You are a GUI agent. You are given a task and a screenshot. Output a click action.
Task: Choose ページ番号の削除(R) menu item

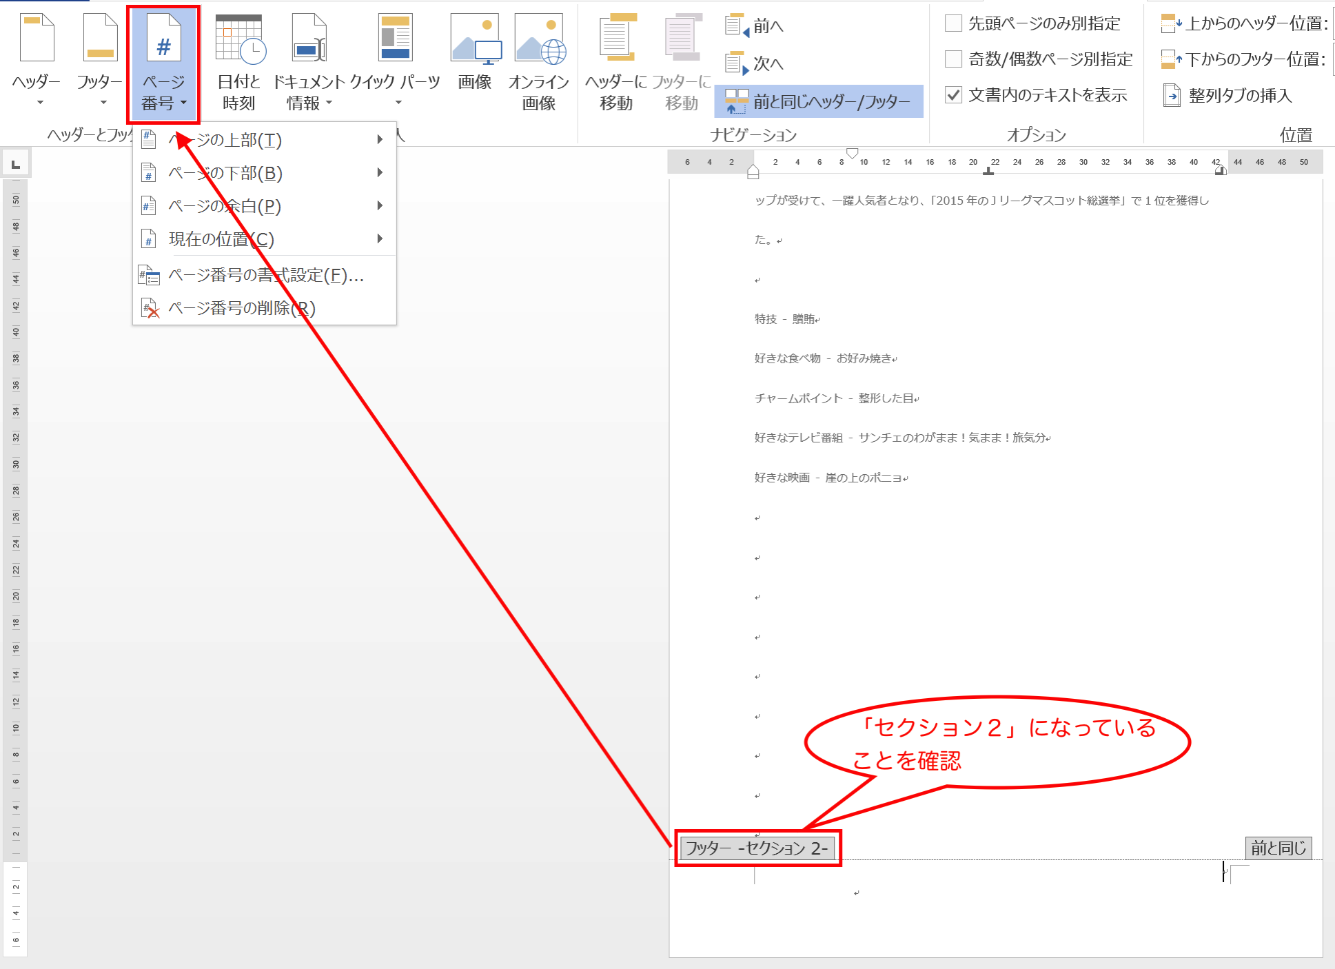point(264,308)
